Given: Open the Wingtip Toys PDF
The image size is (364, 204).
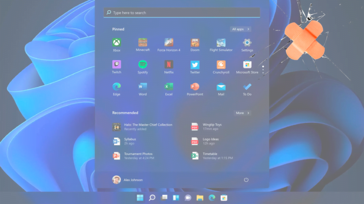Looking at the screenshot, I should click(206, 127).
